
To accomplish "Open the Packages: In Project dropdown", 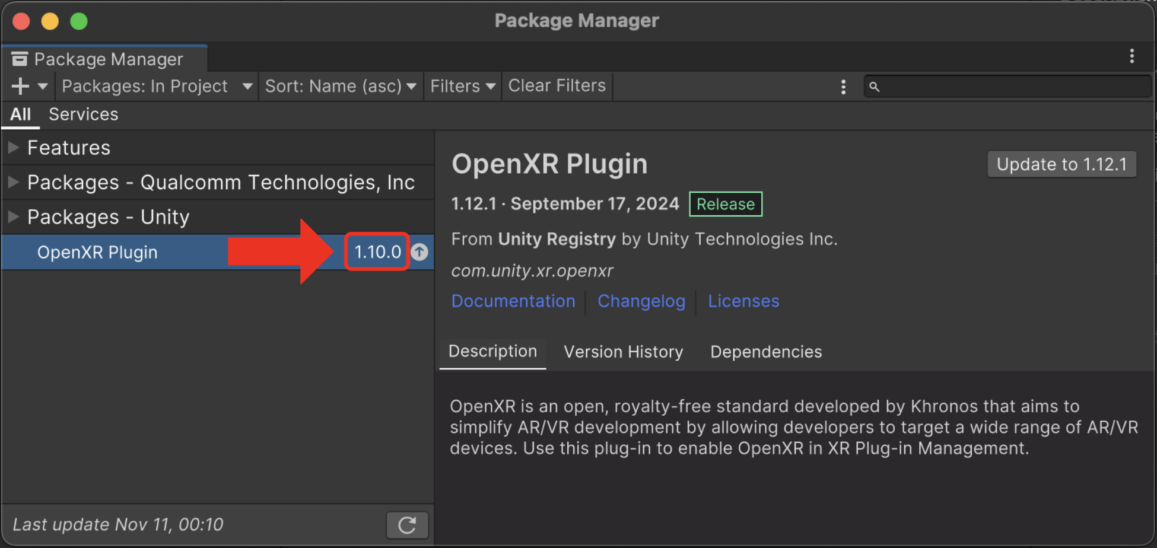I will (x=157, y=87).
